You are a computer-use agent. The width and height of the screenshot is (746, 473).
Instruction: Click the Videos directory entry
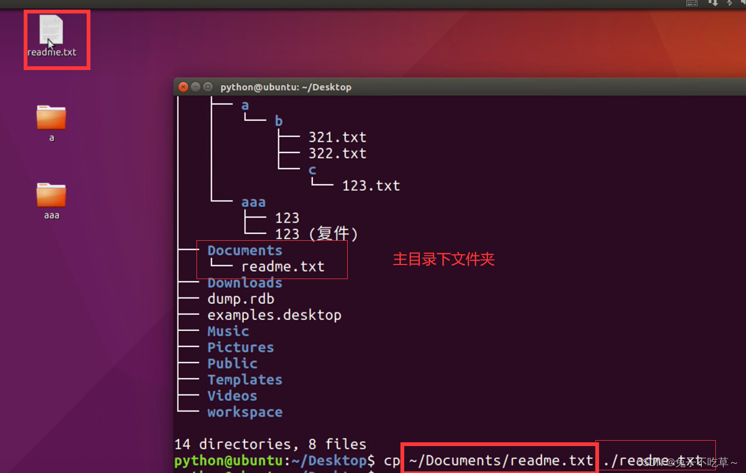233,396
